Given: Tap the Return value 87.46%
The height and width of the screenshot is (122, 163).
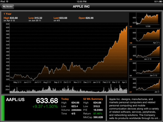Looking at the screenshot, I should point(98,114).
